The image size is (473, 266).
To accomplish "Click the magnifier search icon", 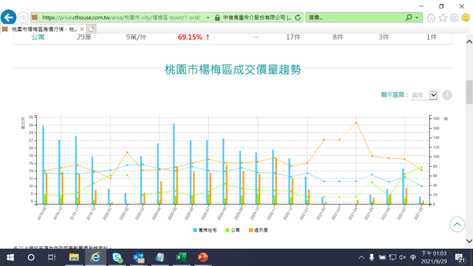I will (x=409, y=18).
